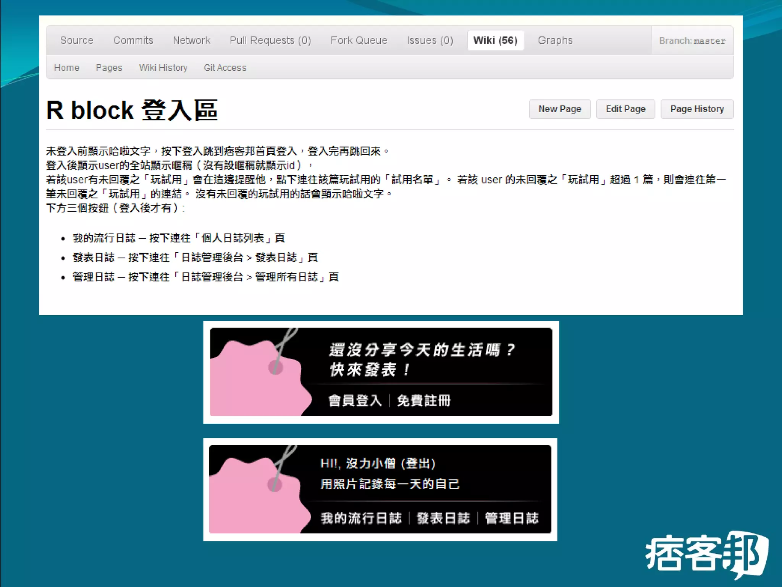
Task: View the Issues (0) tab
Action: [430, 41]
